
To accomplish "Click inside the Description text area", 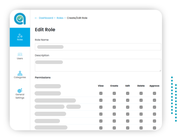I will coord(98,65).
